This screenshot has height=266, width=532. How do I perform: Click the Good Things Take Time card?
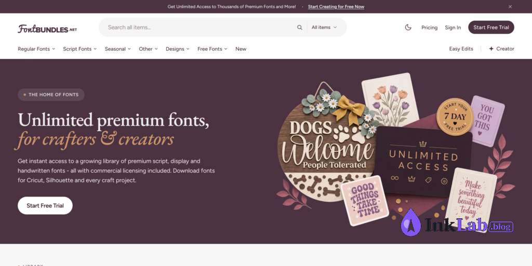(365, 200)
